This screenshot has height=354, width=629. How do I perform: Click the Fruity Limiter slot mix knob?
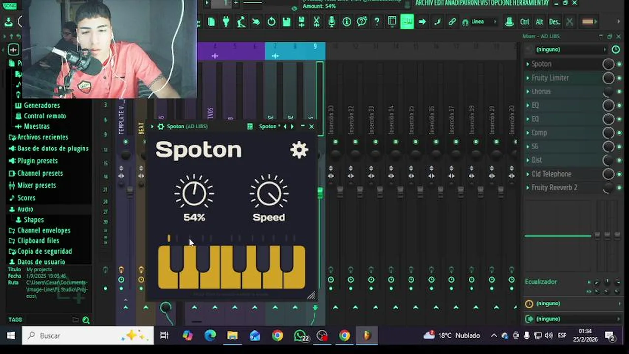pos(608,78)
